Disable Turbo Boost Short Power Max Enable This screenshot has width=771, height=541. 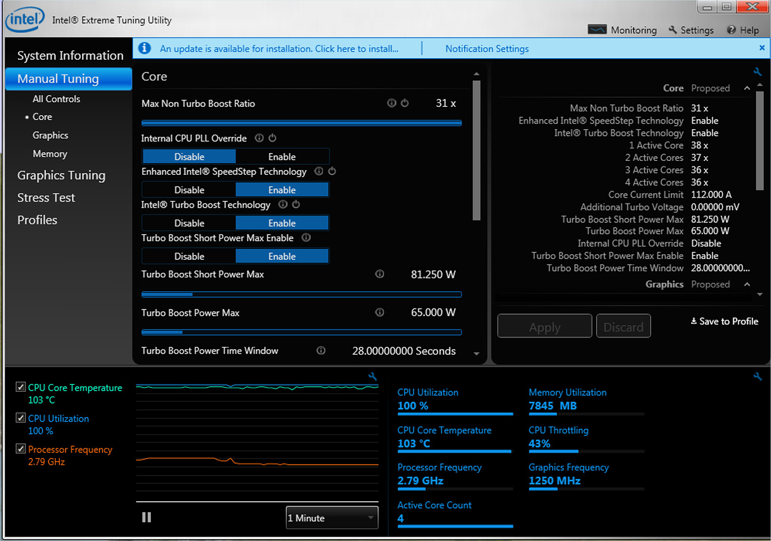click(189, 256)
